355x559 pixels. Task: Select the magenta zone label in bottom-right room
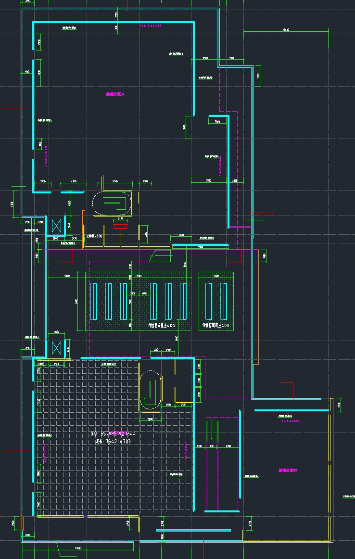tap(288, 470)
